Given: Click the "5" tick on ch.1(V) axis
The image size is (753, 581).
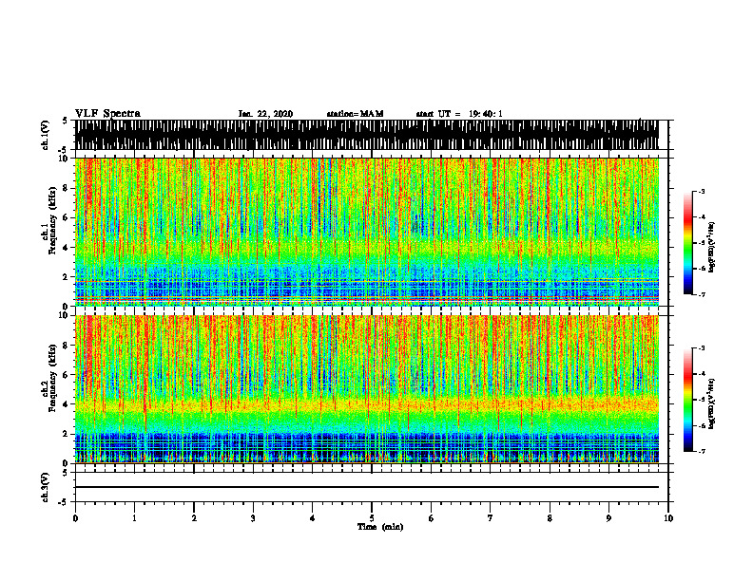Looking at the screenshot, I should click(x=66, y=121).
